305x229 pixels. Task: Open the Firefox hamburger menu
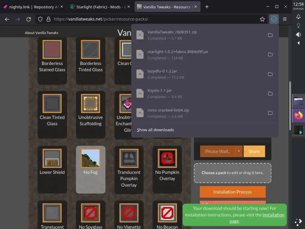pyautogui.click(x=284, y=19)
